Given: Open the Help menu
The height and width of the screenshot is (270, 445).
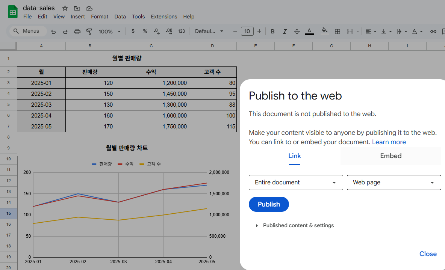Looking at the screenshot, I should point(189,17).
